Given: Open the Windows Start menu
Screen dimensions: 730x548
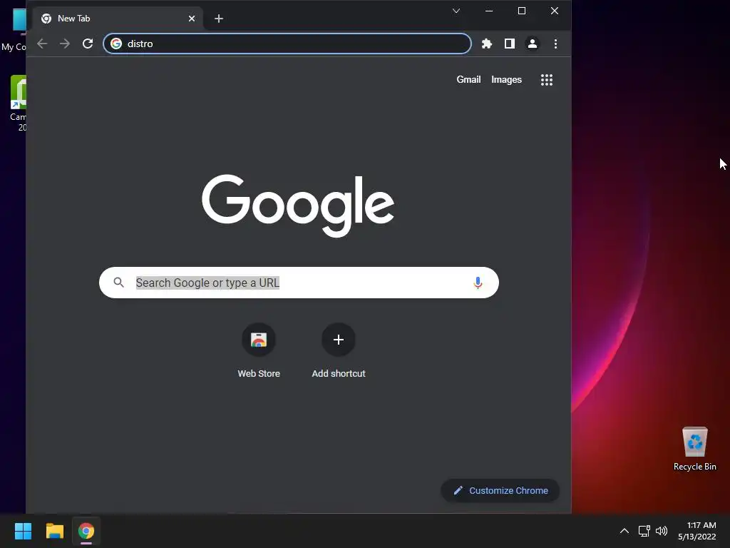Looking at the screenshot, I should pos(23,531).
